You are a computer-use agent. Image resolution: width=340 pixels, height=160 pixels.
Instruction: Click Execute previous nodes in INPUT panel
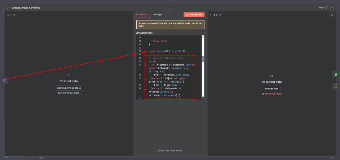(69, 88)
